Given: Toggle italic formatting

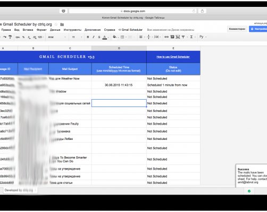Looking at the screenshot, I should tap(94, 37).
